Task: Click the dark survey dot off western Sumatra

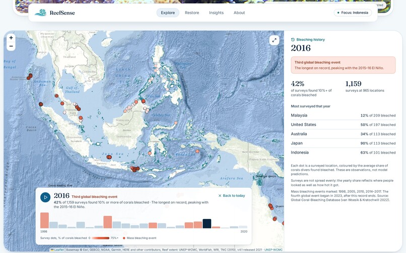Action: tap(41, 104)
